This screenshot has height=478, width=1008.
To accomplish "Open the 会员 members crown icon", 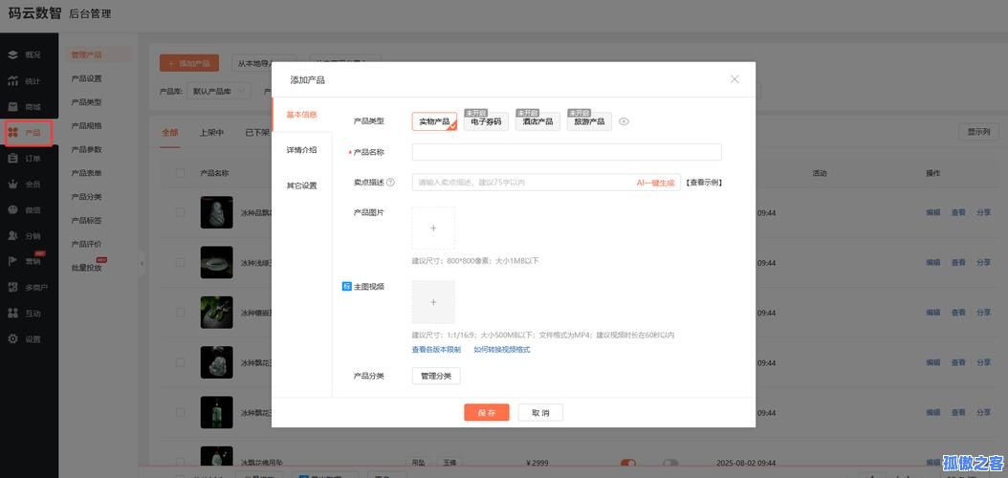I will [12, 184].
